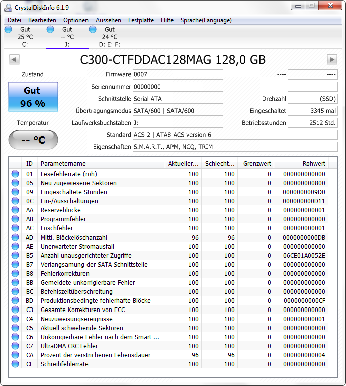Open the Bearbeiten menu
Screen dimensions: 346x386
coord(42,20)
